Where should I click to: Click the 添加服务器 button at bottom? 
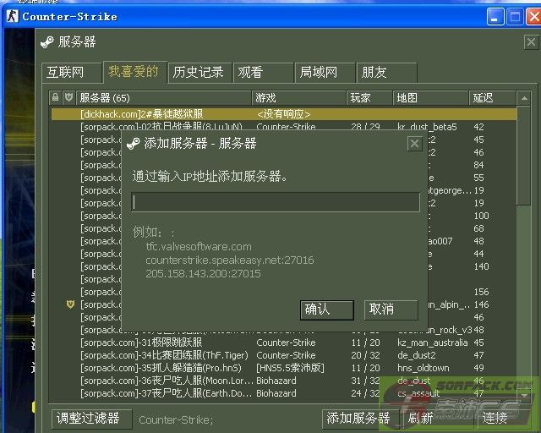coord(358,418)
